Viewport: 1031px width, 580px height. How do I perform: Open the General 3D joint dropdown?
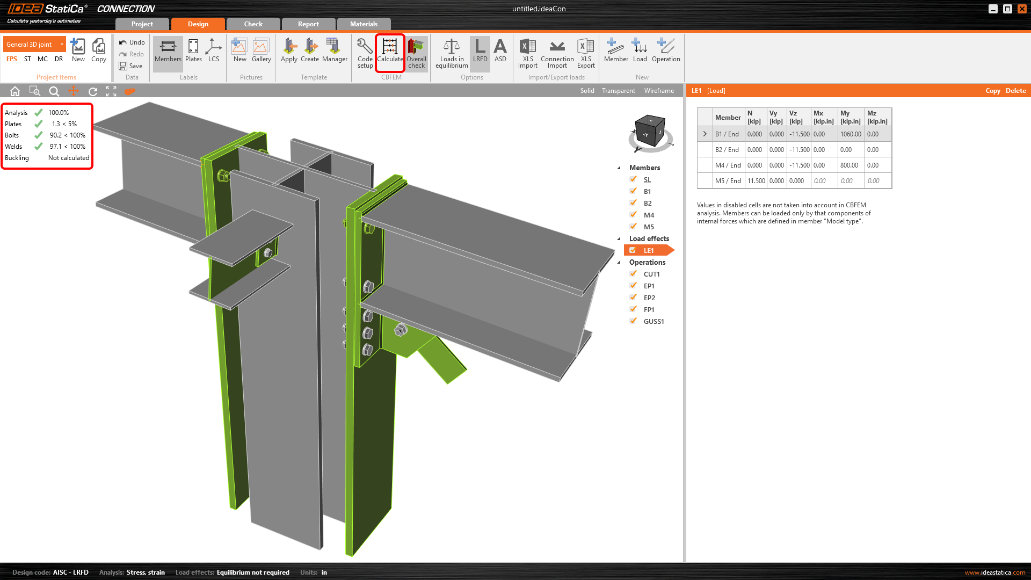point(62,45)
